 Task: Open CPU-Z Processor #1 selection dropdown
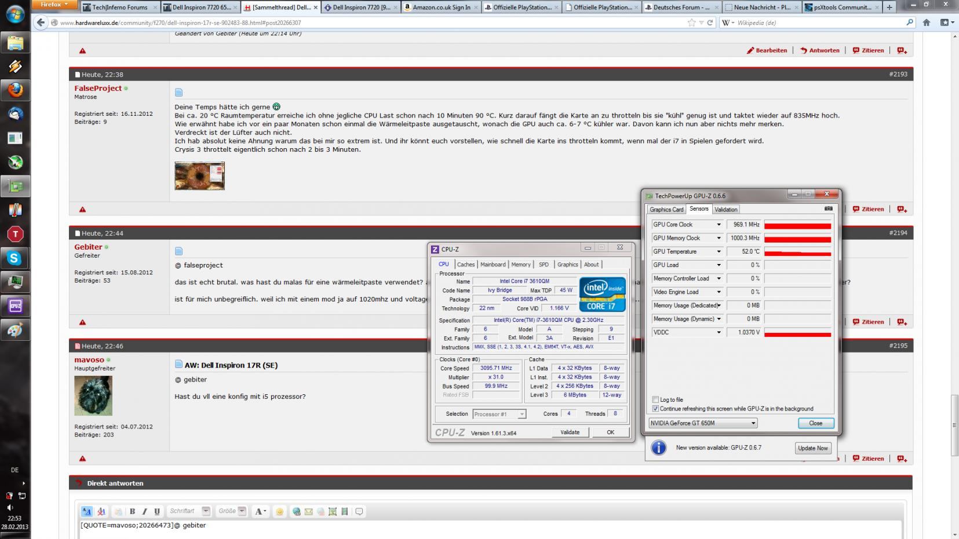click(499, 414)
